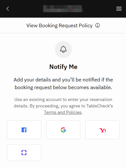Open the Terms and Policies link

pyautogui.click(x=63, y=112)
